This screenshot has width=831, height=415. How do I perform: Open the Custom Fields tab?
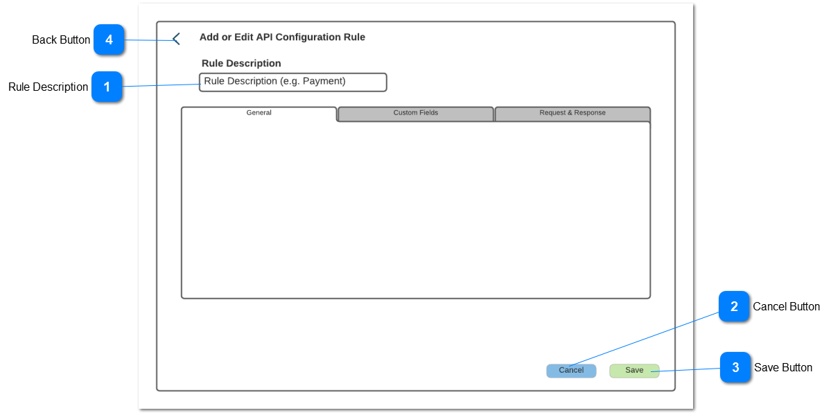click(415, 113)
